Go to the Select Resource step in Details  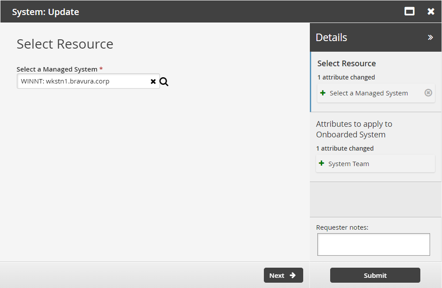click(347, 64)
